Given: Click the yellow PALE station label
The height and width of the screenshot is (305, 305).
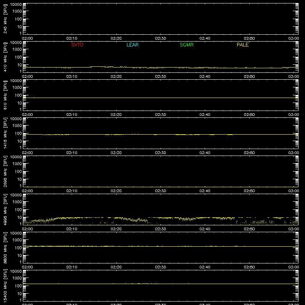Looking at the screenshot, I should (x=242, y=45).
